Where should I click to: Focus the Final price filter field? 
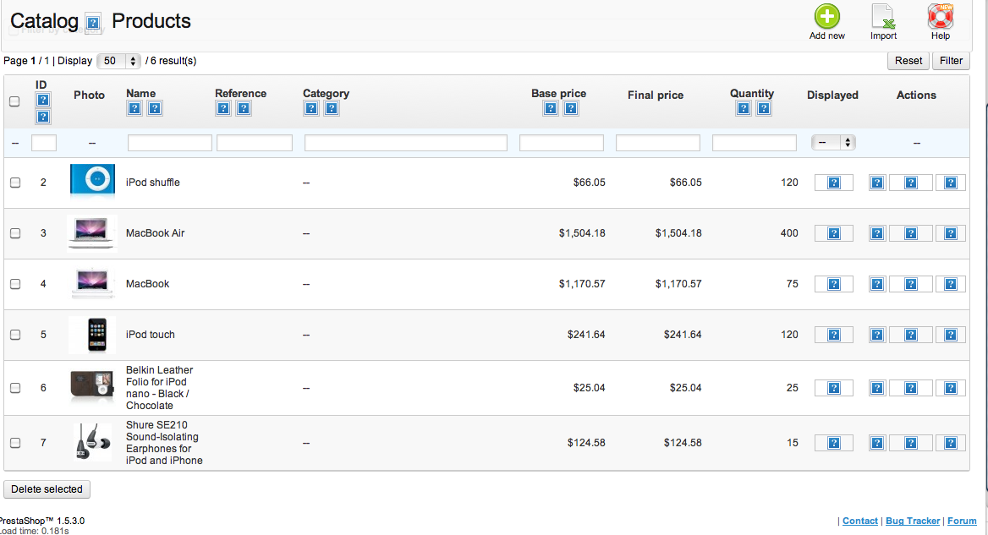point(658,143)
